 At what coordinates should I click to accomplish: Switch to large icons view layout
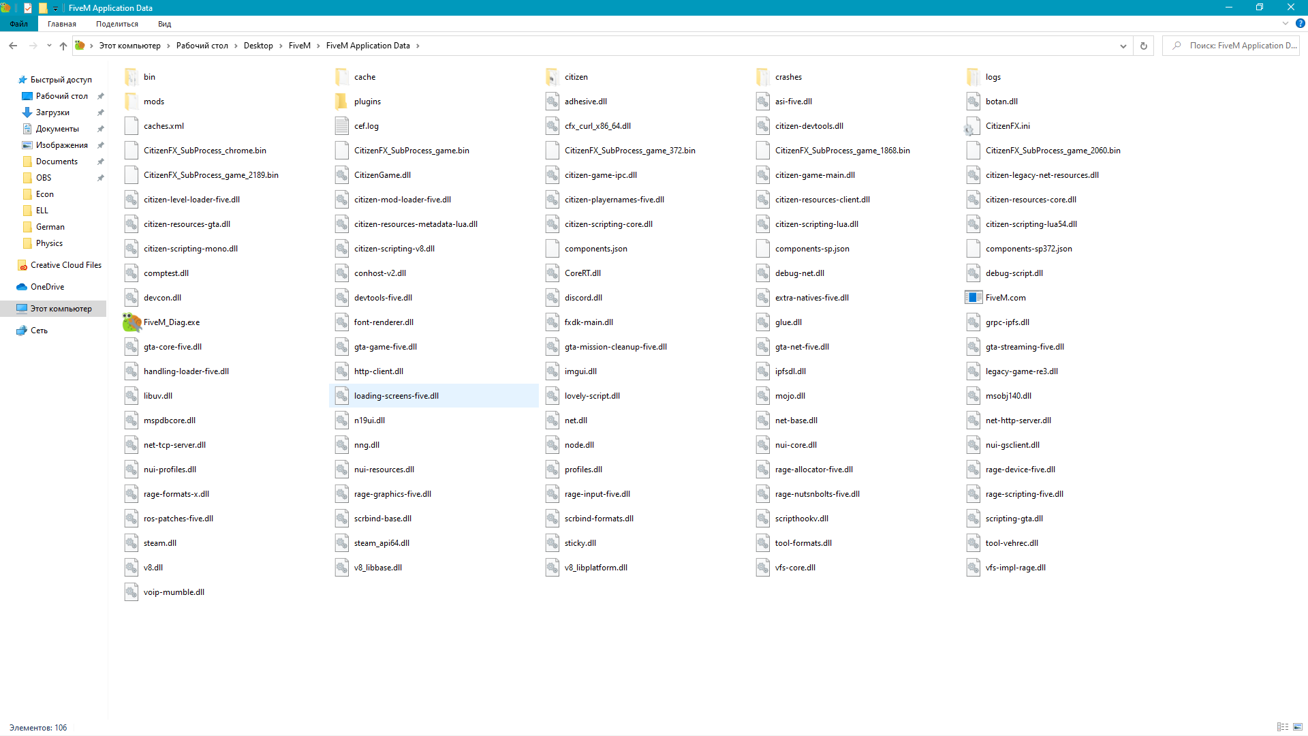coord(1298,727)
